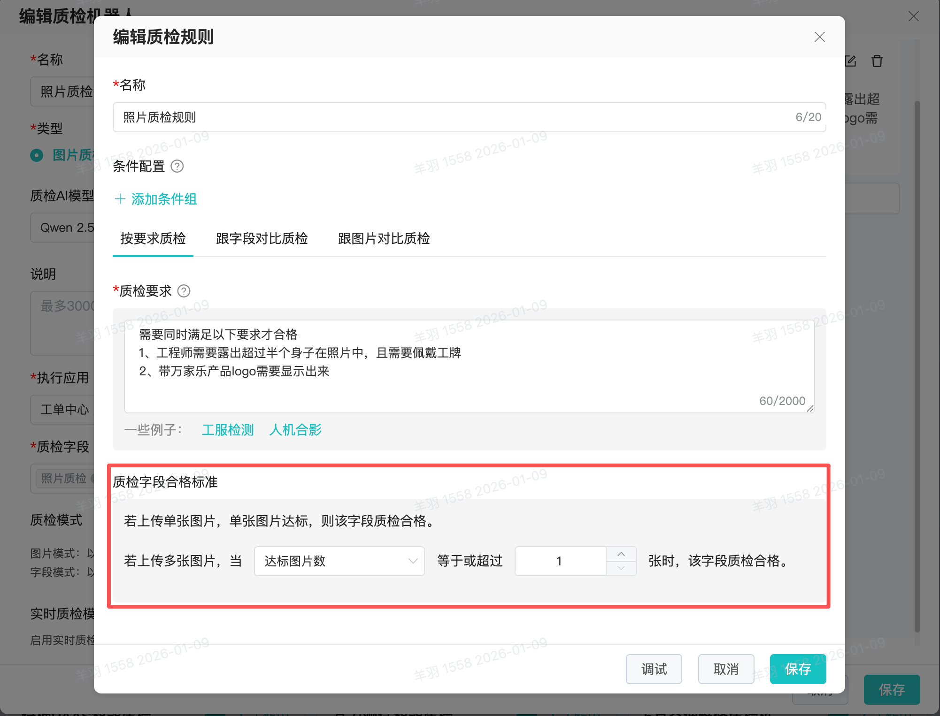Open the 达标图片数 dropdown
Viewport: 940px width, 716px height.
pyautogui.click(x=339, y=561)
